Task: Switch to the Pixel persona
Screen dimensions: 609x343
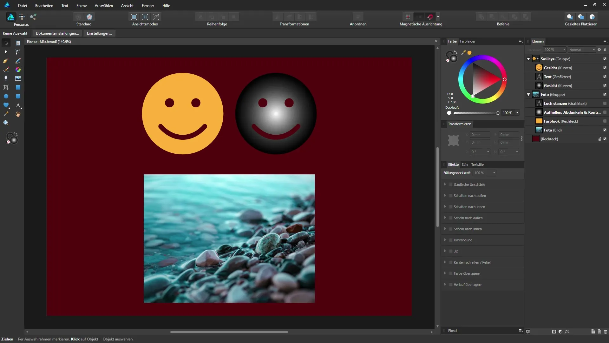Action: (22, 17)
